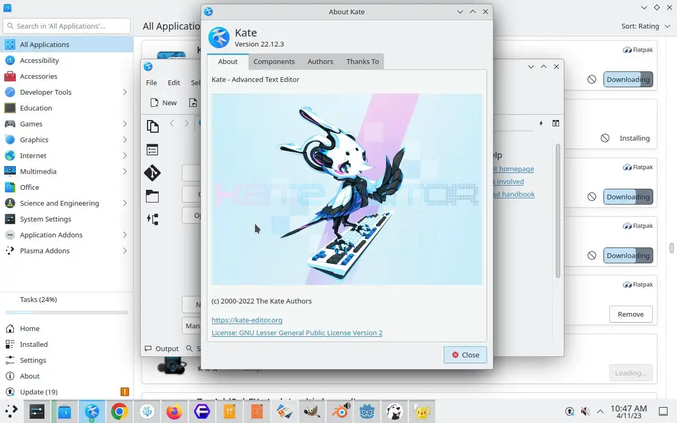
Task: Open Update (19) page in Discover
Action: 67,392
